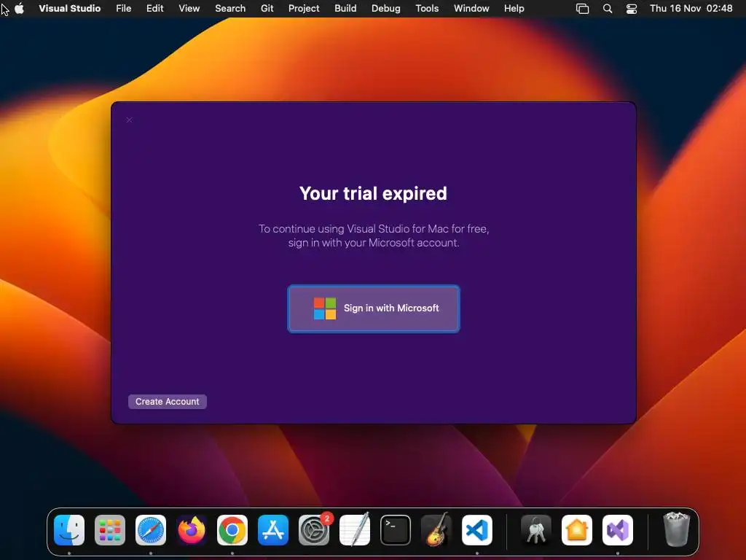Open the Help menu
This screenshot has width=746, height=560.
coord(514,9)
